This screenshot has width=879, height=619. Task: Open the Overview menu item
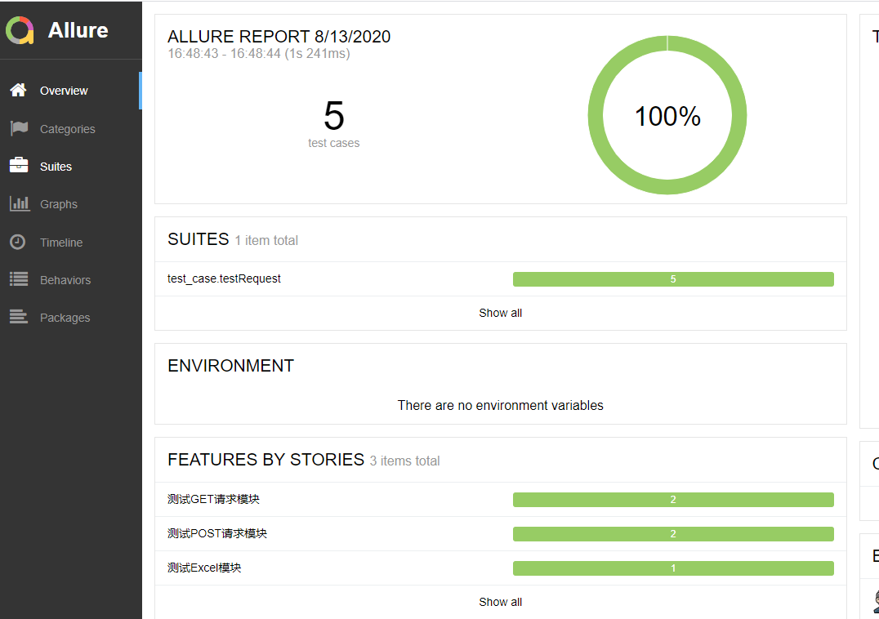70,90
